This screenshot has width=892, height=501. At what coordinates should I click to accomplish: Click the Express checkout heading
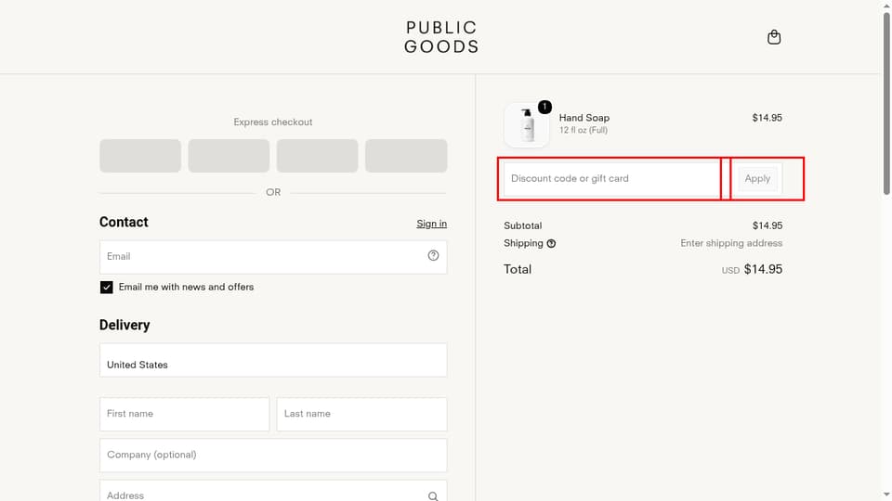(x=273, y=122)
